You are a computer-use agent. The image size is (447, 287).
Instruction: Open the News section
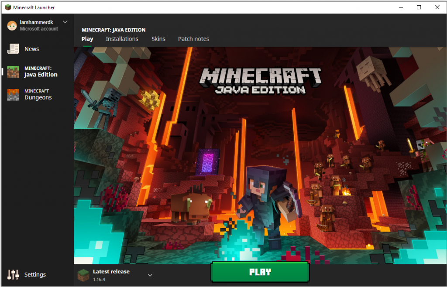[x=31, y=49]
